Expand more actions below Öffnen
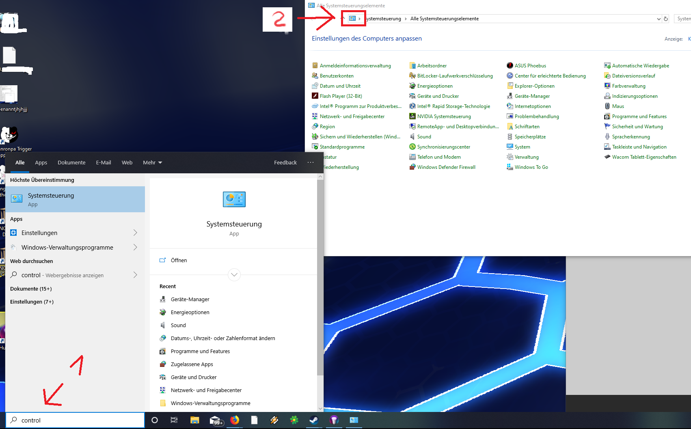 click(x=234, y=275)
